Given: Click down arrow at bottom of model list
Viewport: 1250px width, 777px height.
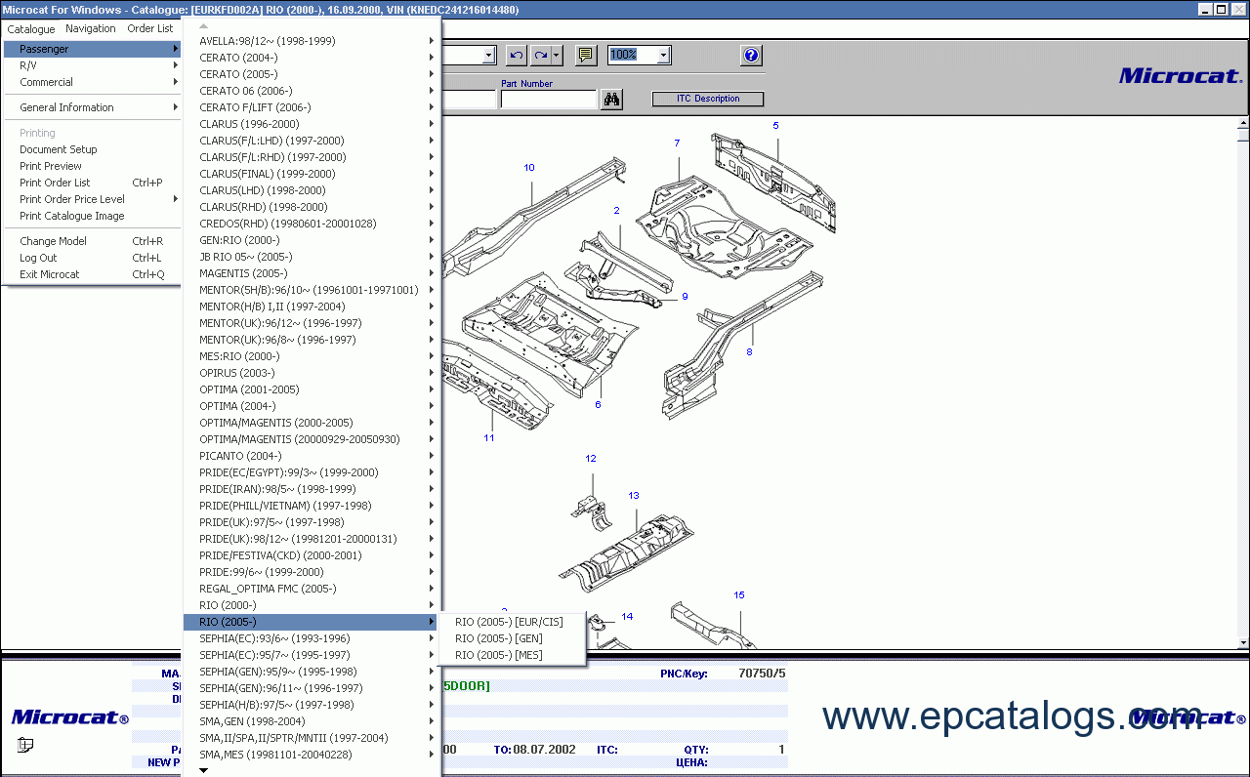Looking at the screenshot, I should (x=204, y=770).
